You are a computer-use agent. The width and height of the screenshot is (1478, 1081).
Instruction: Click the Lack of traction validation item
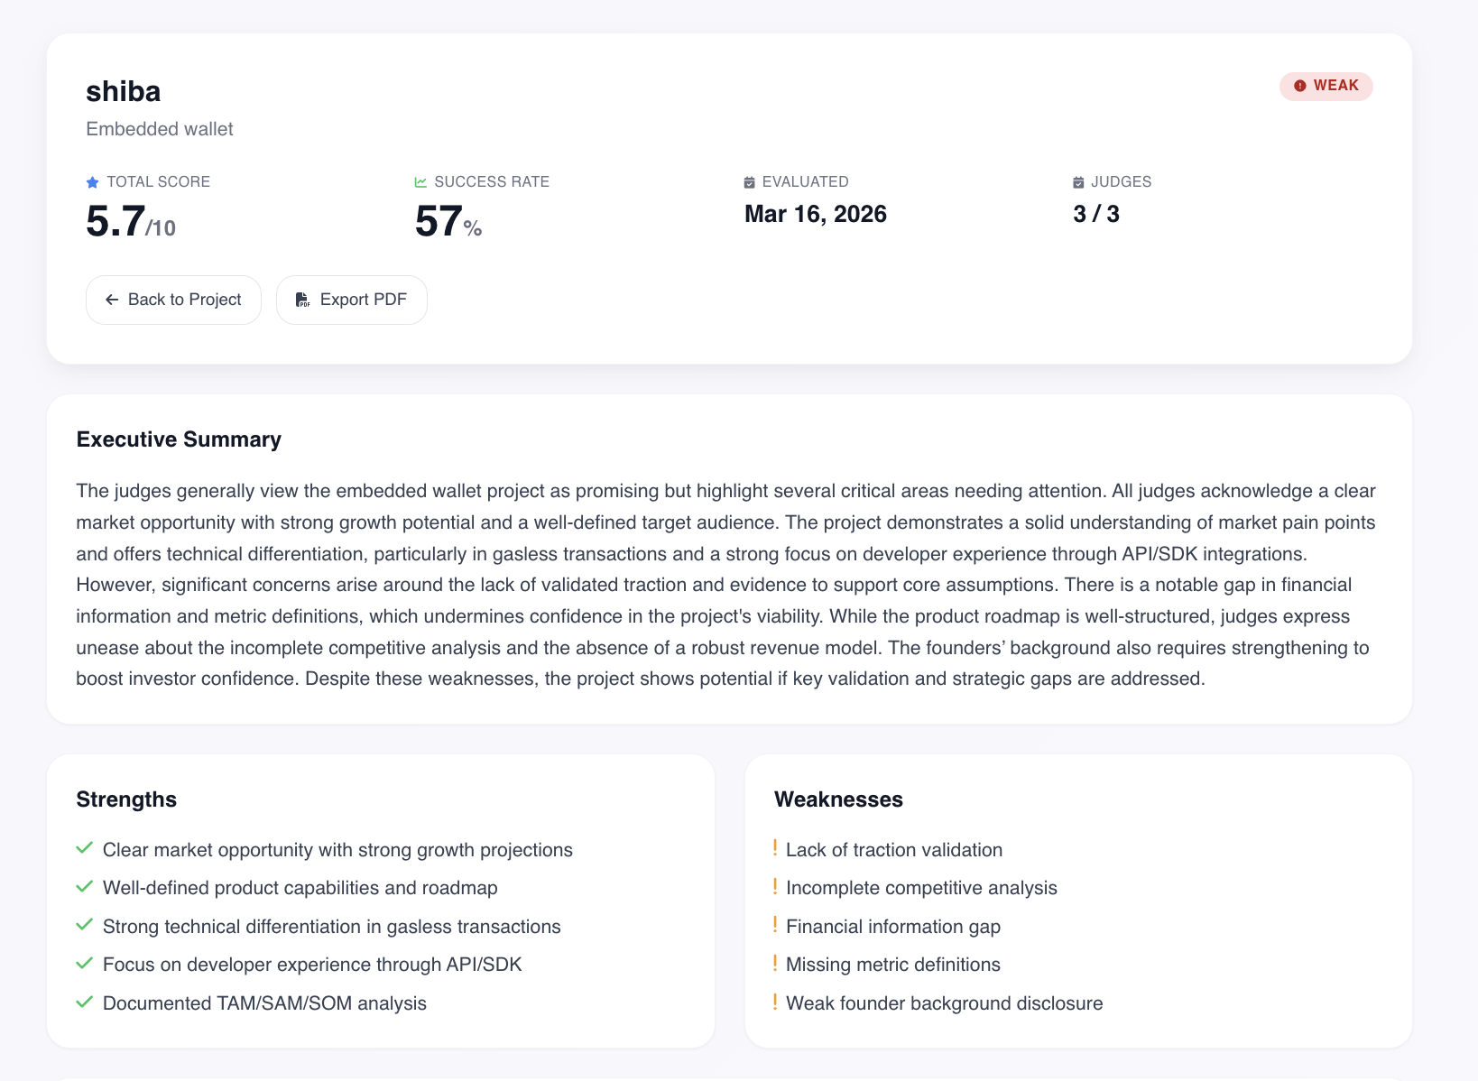(893, 850)
